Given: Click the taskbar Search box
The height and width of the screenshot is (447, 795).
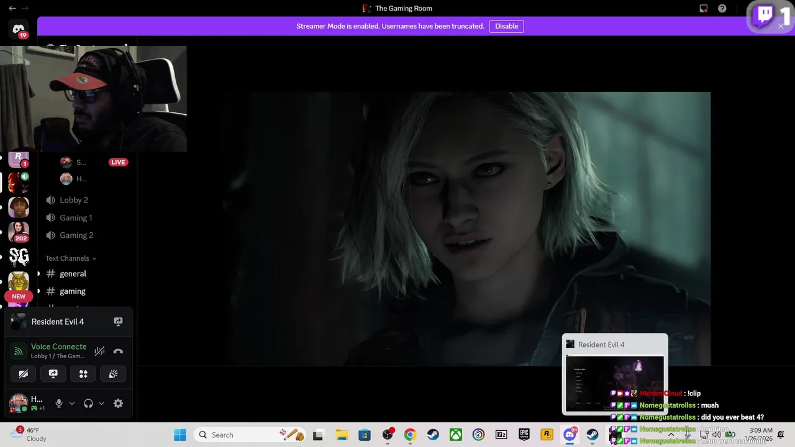Looking at the screenshot, I should pos(250,435).
